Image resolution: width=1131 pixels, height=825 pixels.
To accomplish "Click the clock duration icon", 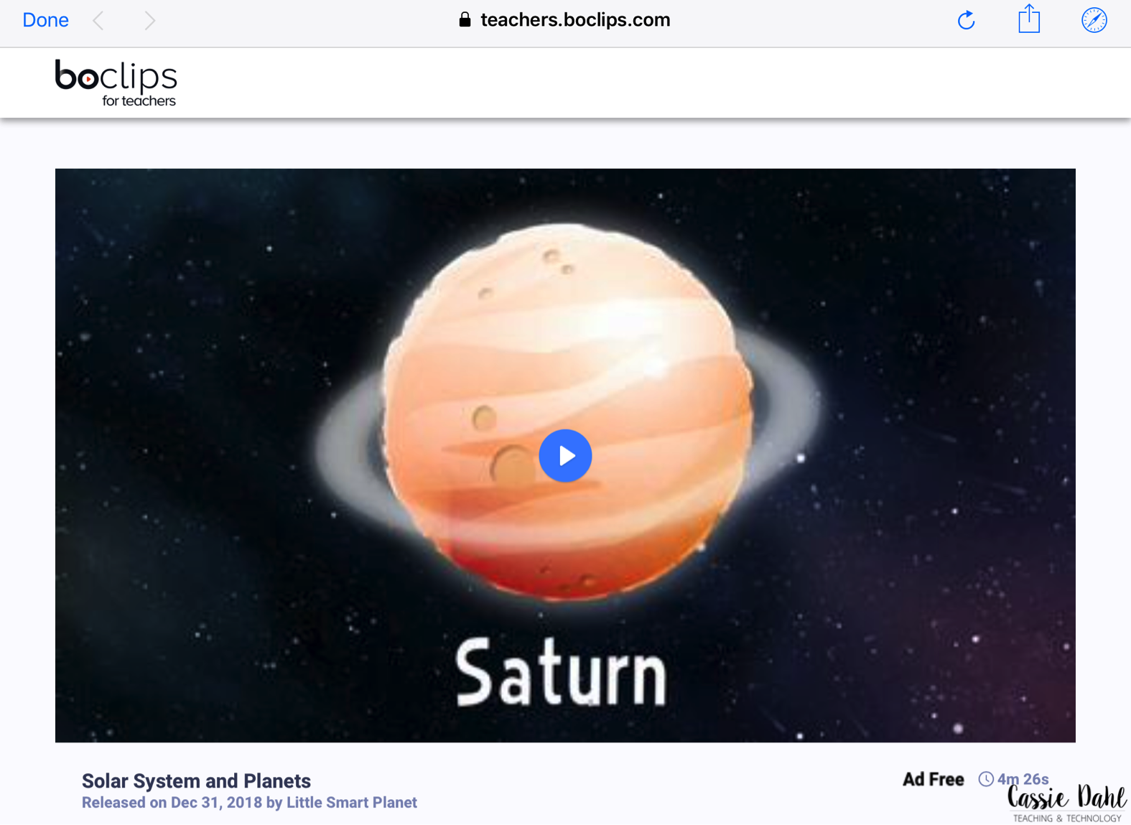I will point(986,779).
